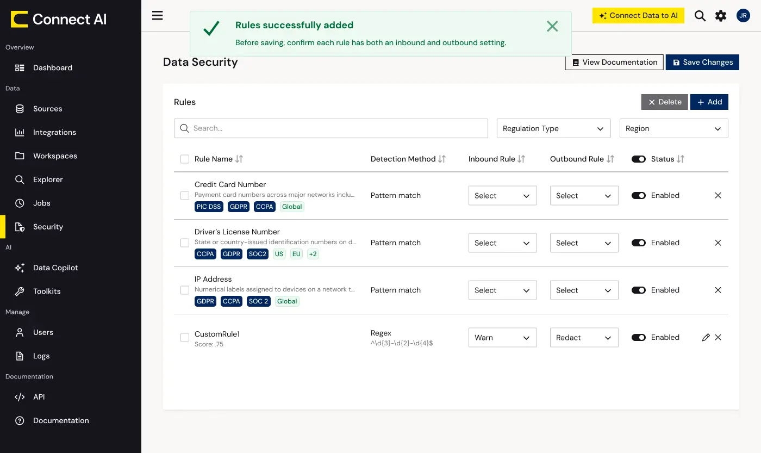This screenshot has height=453, width=761.
Task: Click View Documentation button
Action: [614, 62]
